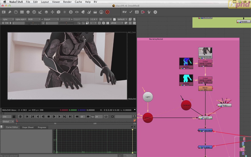Skip forward by frame increment
Viewport: 251px width, 157px height.
click(88, 117)
